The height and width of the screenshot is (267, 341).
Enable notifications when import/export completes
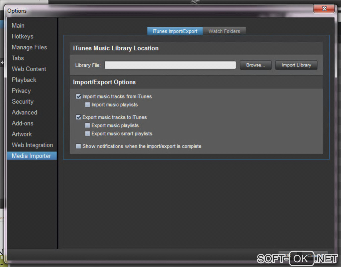(x=78, y=146)
